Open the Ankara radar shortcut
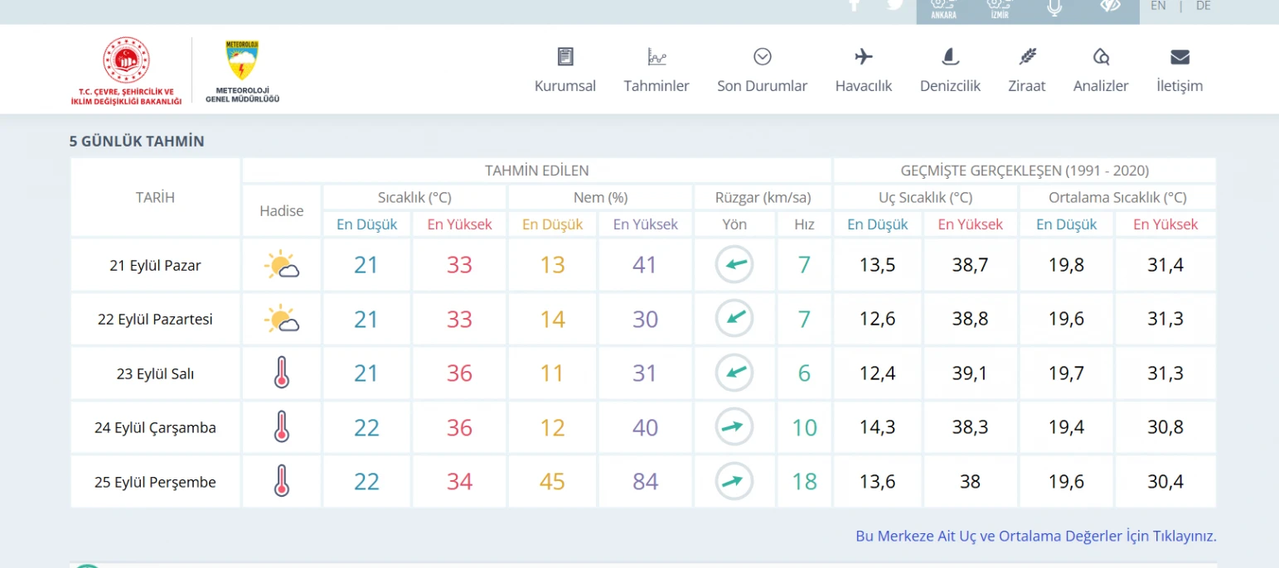Image resolution: width=1279 pixels, height=568 pixels. click(943, 8)
